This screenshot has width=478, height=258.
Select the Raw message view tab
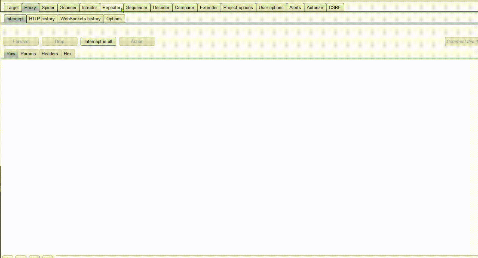click(x=11, y=54)
